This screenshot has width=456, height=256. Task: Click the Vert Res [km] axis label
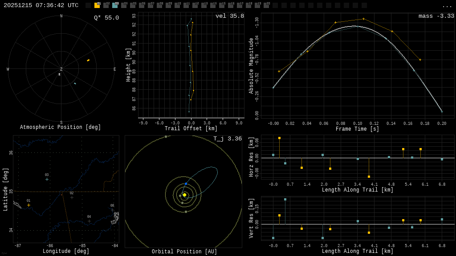click(x=251, y=218)
